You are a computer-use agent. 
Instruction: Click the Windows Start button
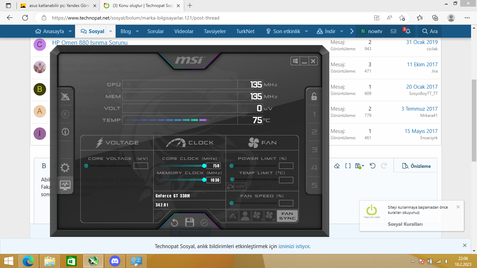click(x=8, y=261)
